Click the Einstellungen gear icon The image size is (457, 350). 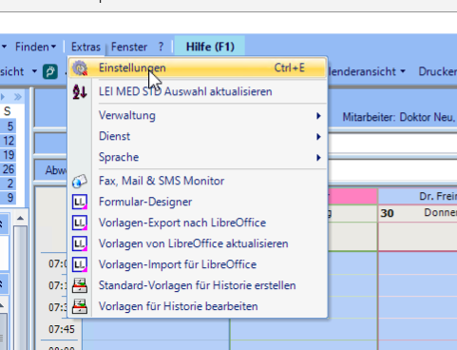pos(80,68)
